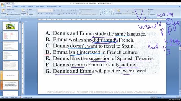The height and width of the screenshot is (101, 181).
Task: Open Заменить replace dropdown
Action: [152, 12]
